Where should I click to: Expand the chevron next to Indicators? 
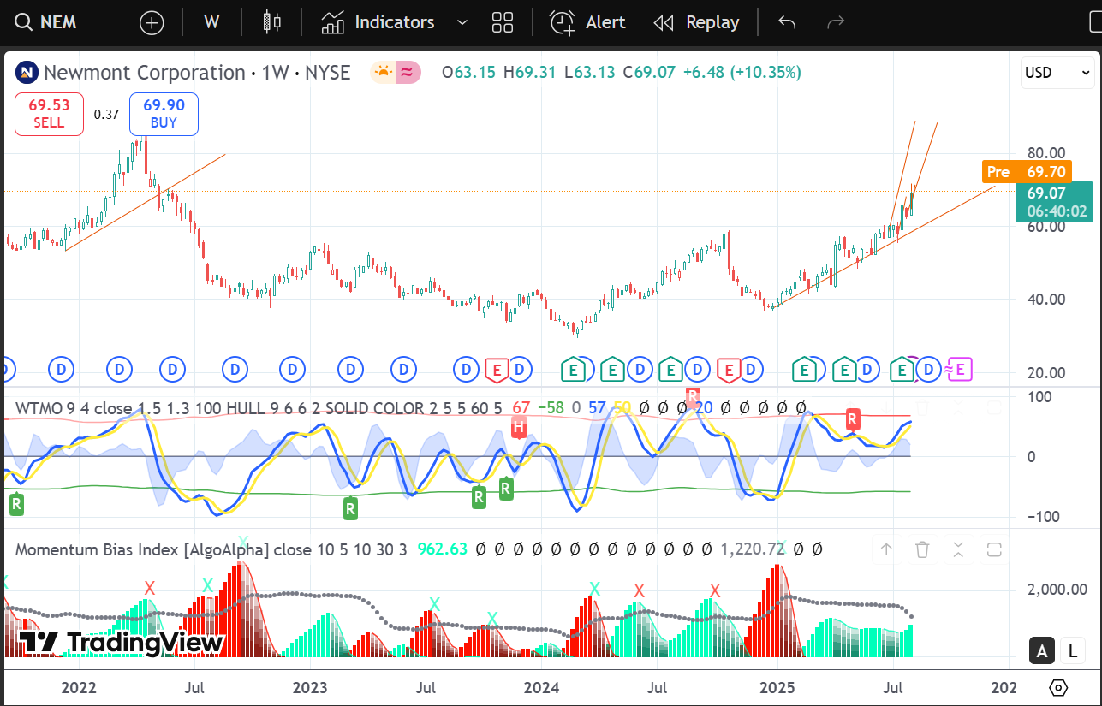coord(462,22)
